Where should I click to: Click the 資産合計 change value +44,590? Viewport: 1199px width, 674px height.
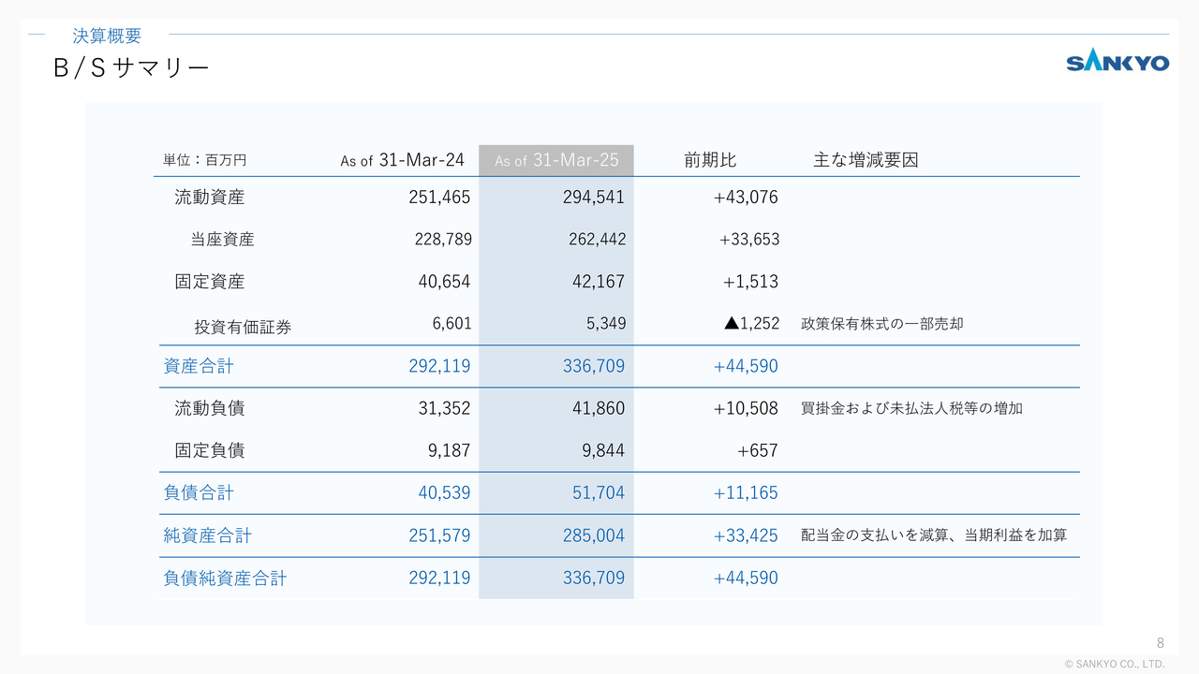pos(746,366)
